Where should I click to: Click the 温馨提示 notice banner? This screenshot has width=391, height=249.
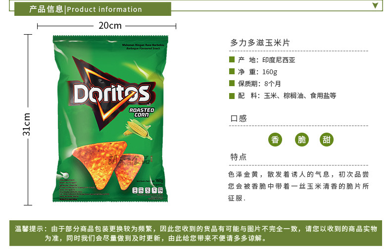[x=196, y=233]
